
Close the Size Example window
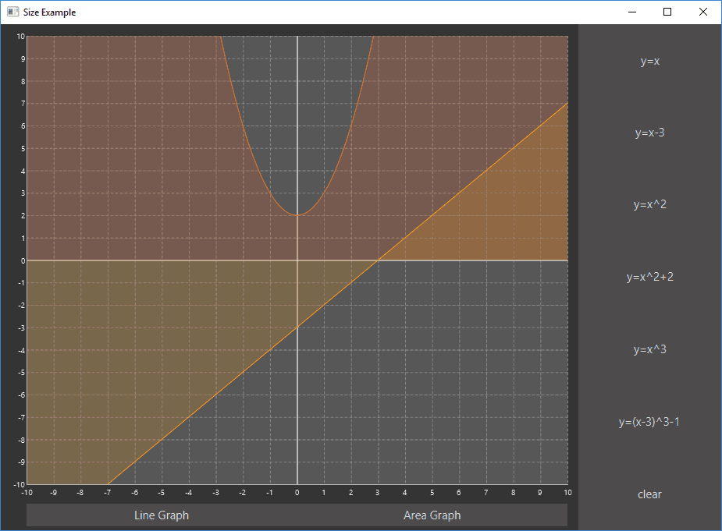(703, 12)
